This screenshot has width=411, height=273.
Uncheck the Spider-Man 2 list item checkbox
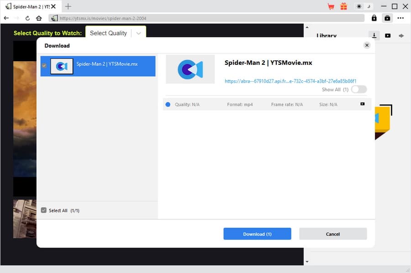tap(44, 66)
